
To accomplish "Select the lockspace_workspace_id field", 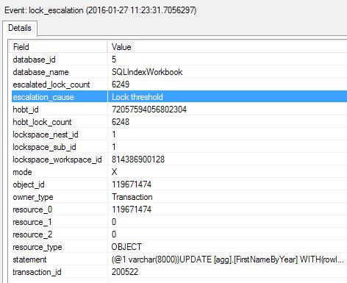I will [57, 160].
